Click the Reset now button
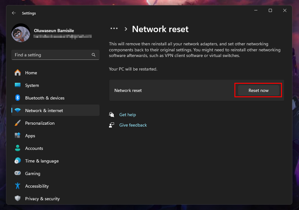The width and height of the screenshot is (299, 210). point(258,90)
